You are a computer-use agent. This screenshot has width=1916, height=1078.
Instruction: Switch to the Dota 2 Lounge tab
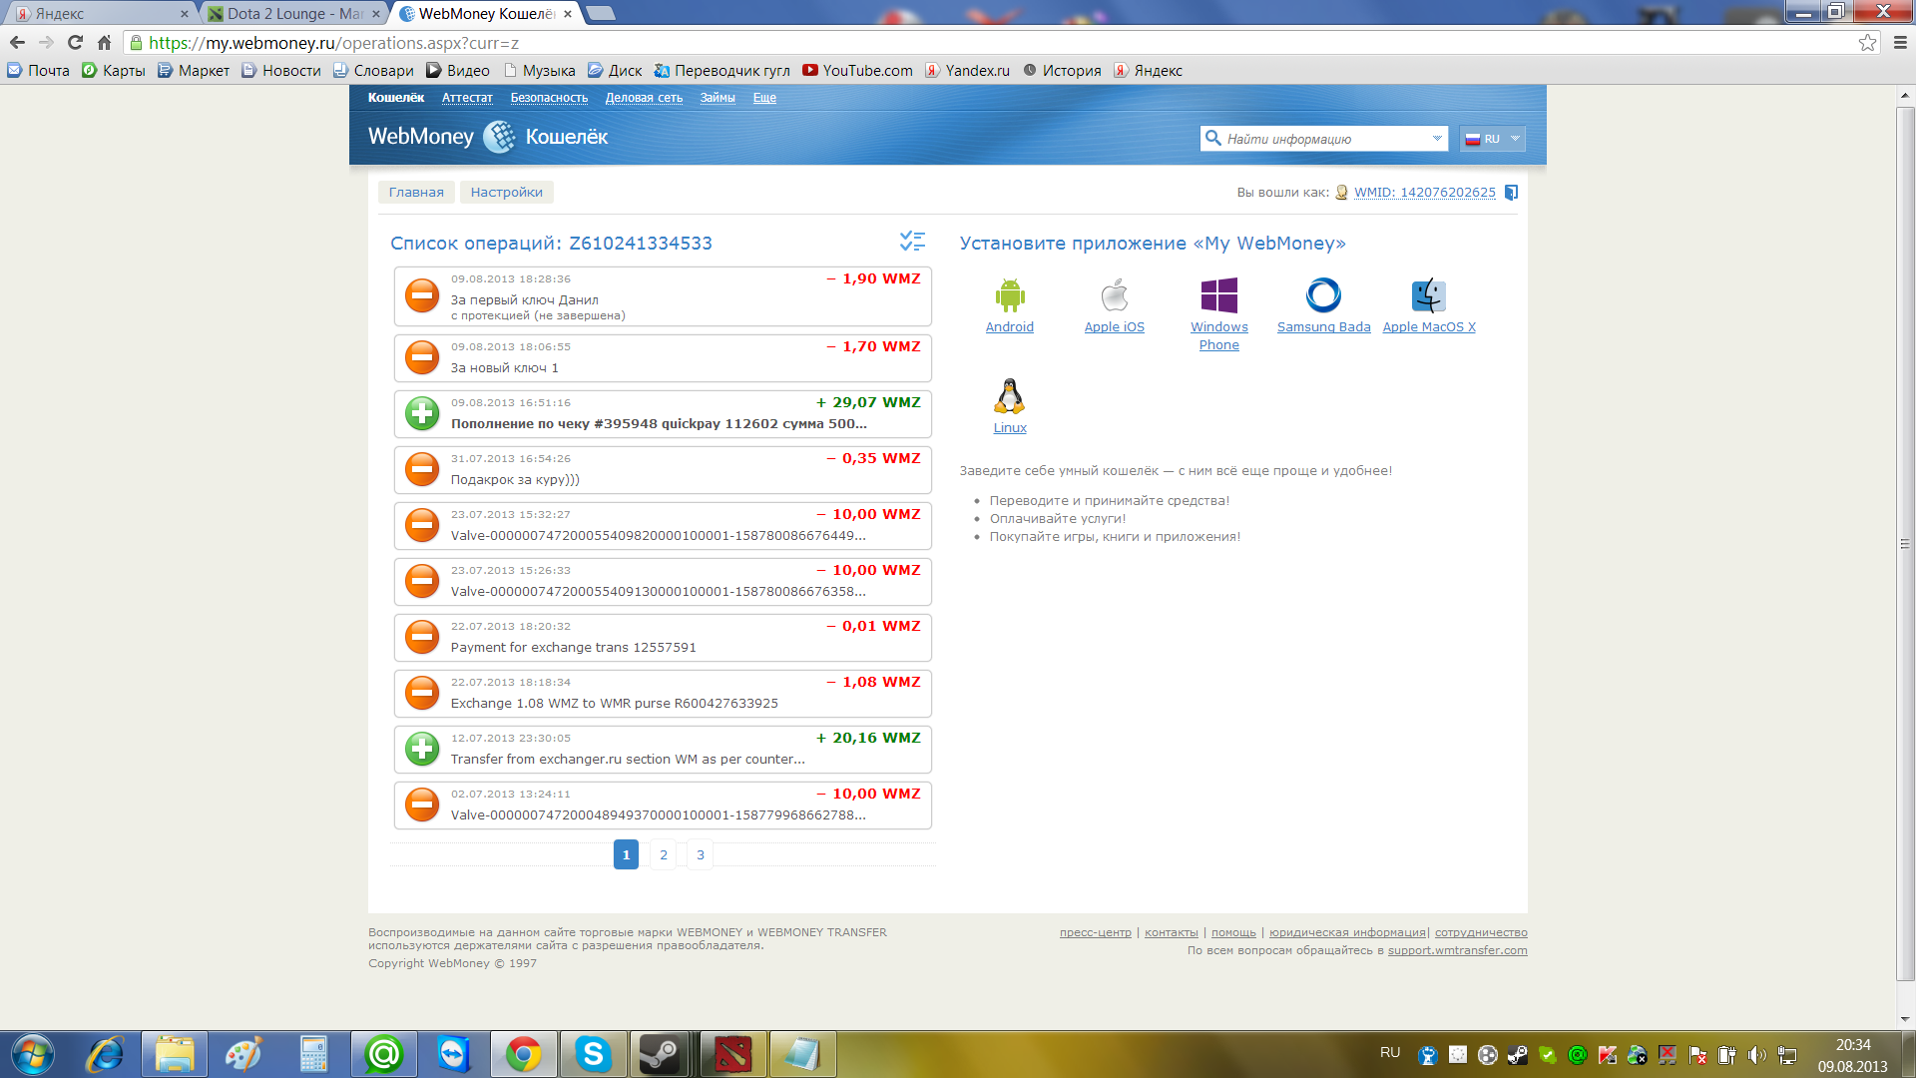(294, 13)
